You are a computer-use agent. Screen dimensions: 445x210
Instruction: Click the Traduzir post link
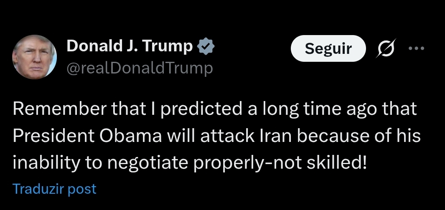coord(54,189)
